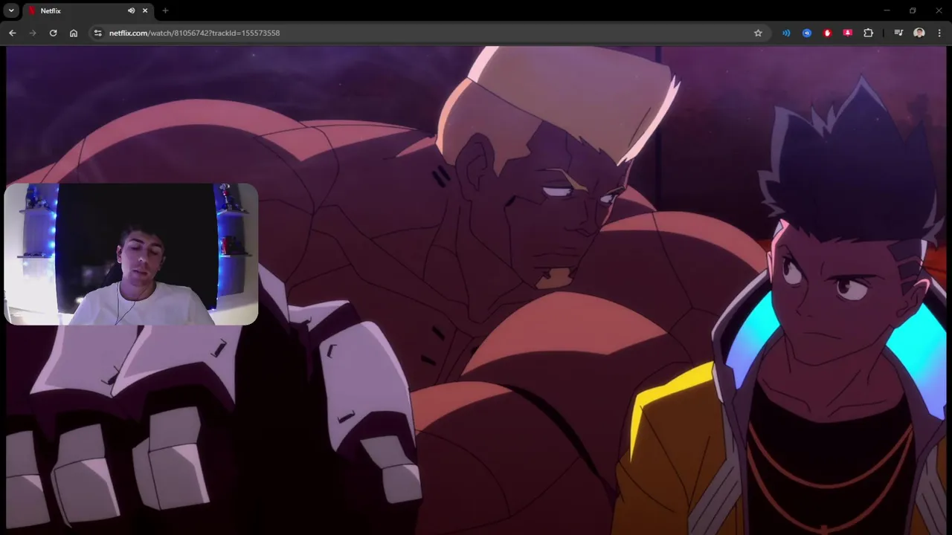View site information for netflix.com

[97, 33]
